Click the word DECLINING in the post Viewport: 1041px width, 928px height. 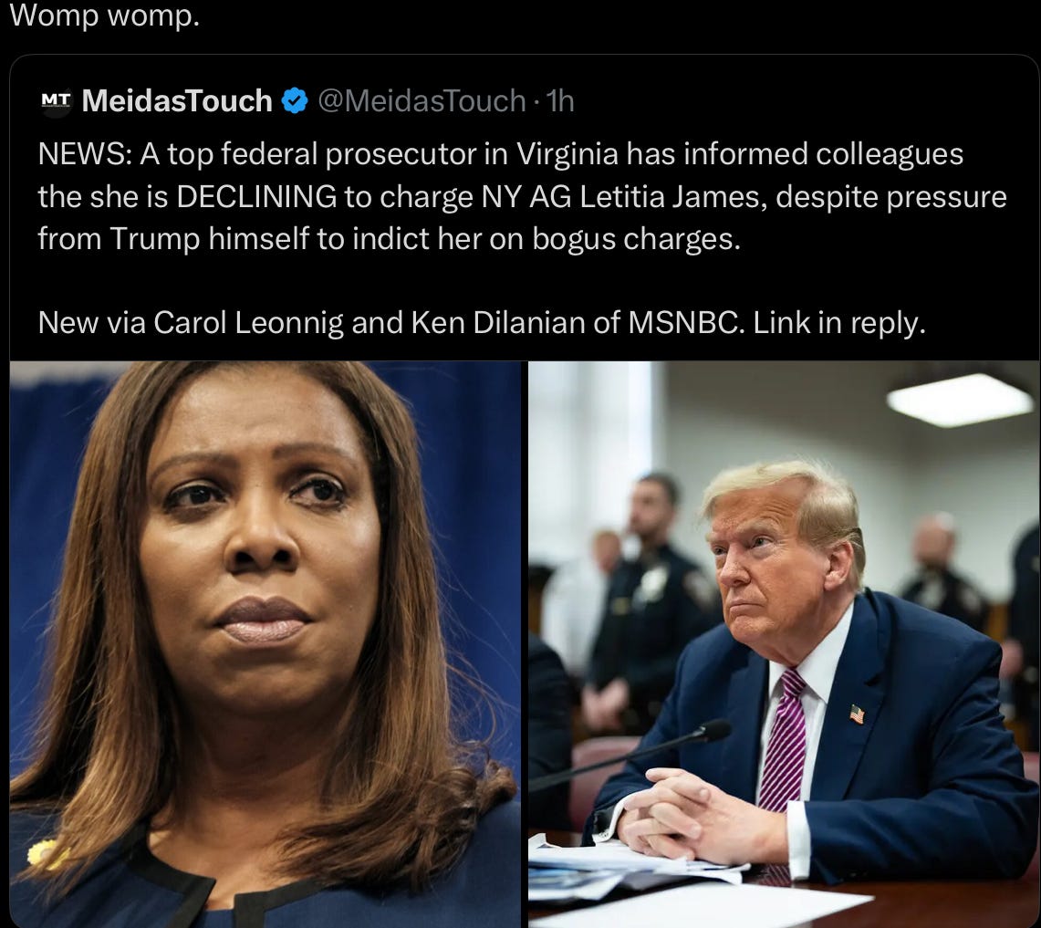(257, 196)
